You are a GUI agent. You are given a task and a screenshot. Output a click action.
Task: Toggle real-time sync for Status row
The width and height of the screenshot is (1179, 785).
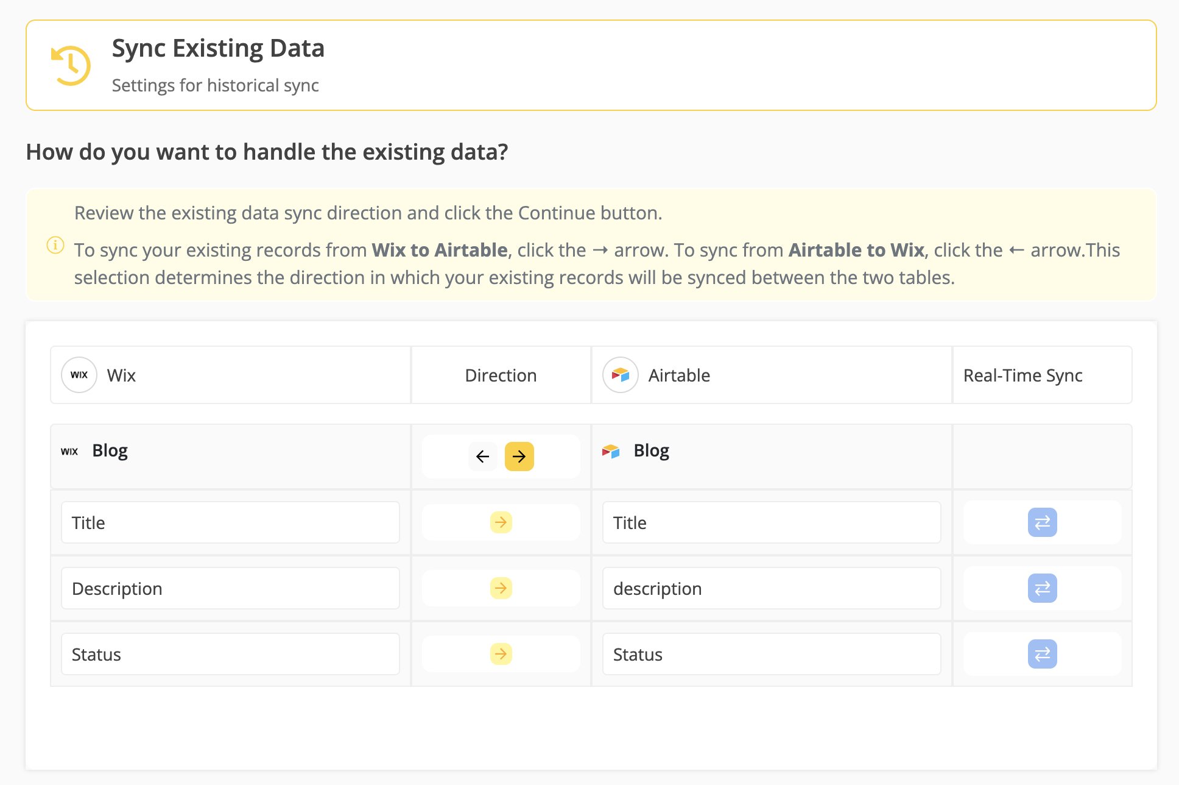coord(1043,654)
